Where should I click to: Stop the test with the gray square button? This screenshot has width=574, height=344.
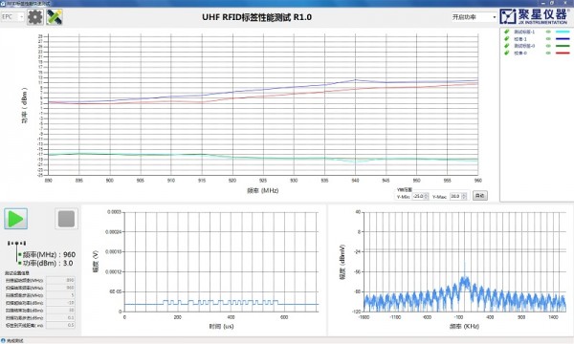point(66,219)
